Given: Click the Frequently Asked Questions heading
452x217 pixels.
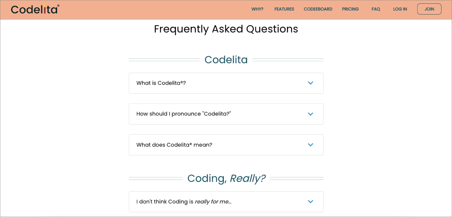Looking at the screenshot, I should tap(226, 29).
